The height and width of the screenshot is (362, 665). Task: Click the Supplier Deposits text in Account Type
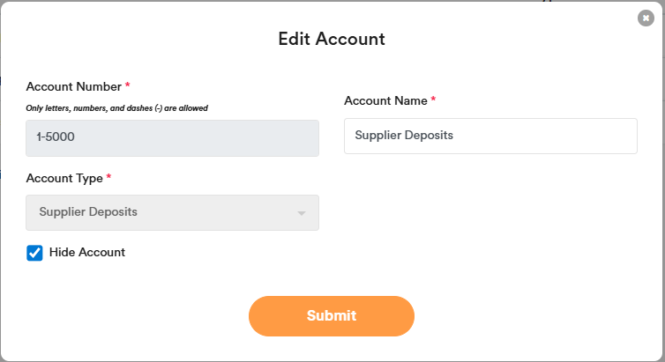[88, 212]
